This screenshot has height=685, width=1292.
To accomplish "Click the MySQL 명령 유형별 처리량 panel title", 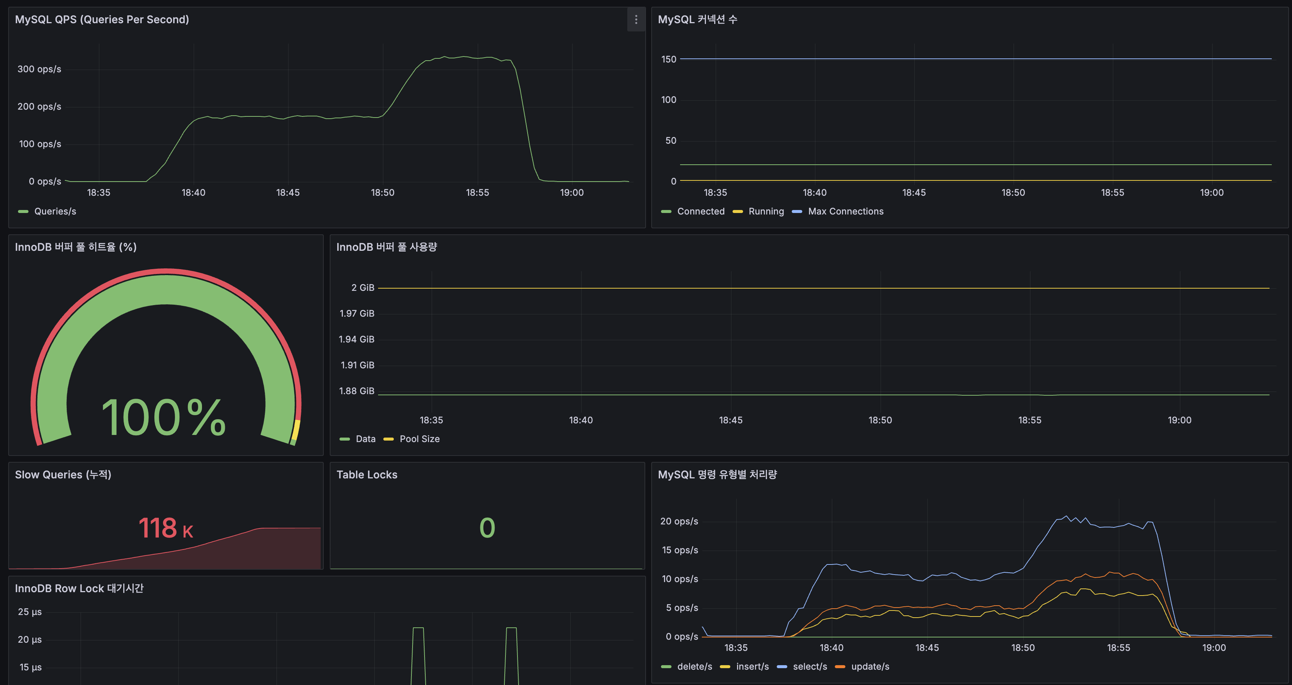I will tap(717, 475).
